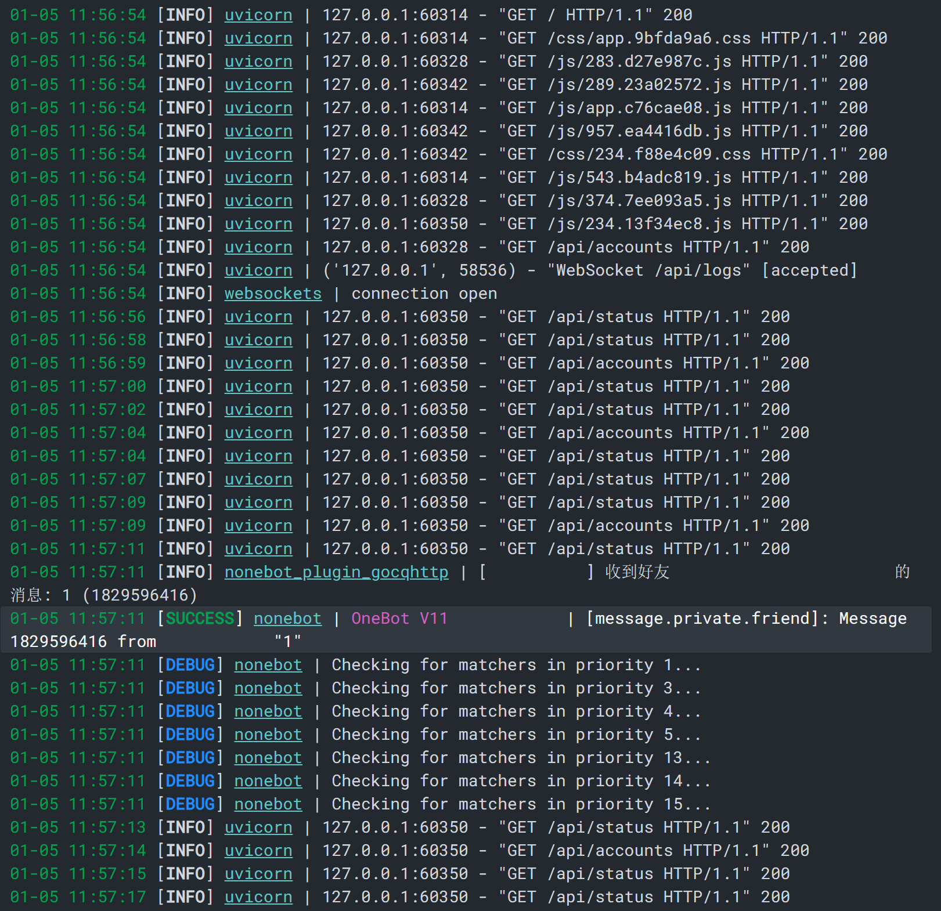Open the nonebot_plugin_gocqhttp module link
Viewport: 941px width, 911px height.
pyautogui.click(x=337, y=572)
